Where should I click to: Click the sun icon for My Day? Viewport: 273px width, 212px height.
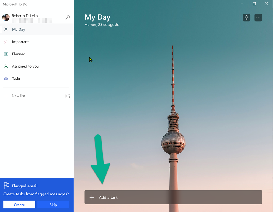(6, 29)
